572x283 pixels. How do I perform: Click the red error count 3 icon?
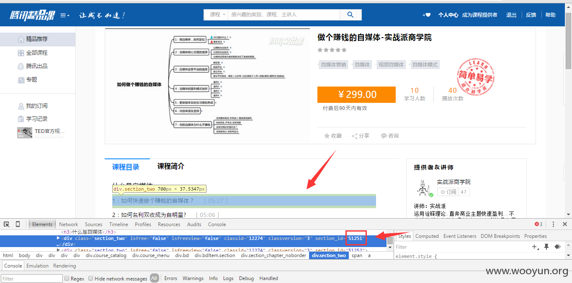[539, 224]
